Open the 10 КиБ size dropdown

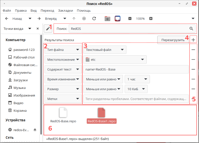136,89
